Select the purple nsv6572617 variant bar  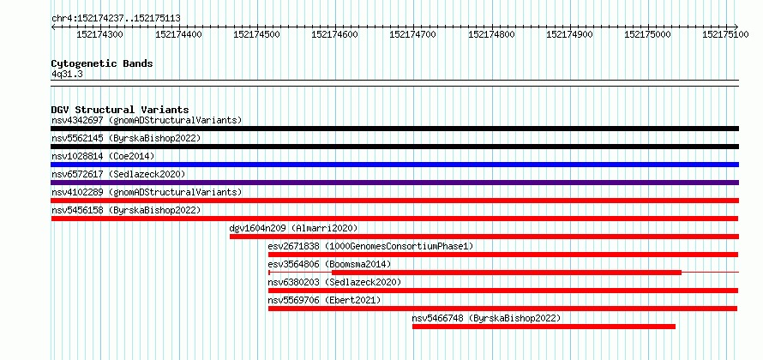pos(394,183)
